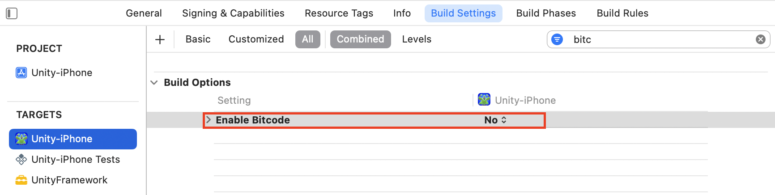Click the search filter scope icon
This screenshot has width=775, height=195.
tap(557, 39)
